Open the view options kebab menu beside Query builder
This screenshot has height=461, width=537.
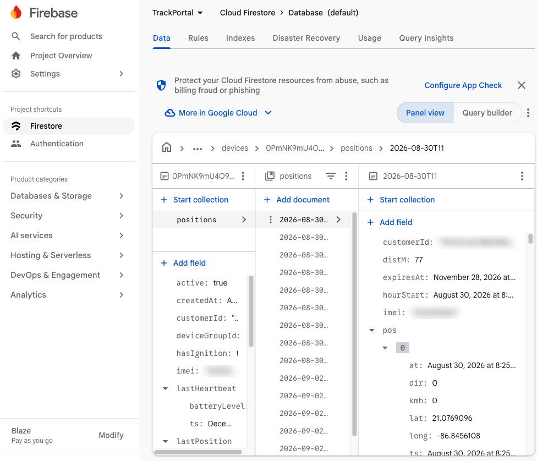pos(528,113)
